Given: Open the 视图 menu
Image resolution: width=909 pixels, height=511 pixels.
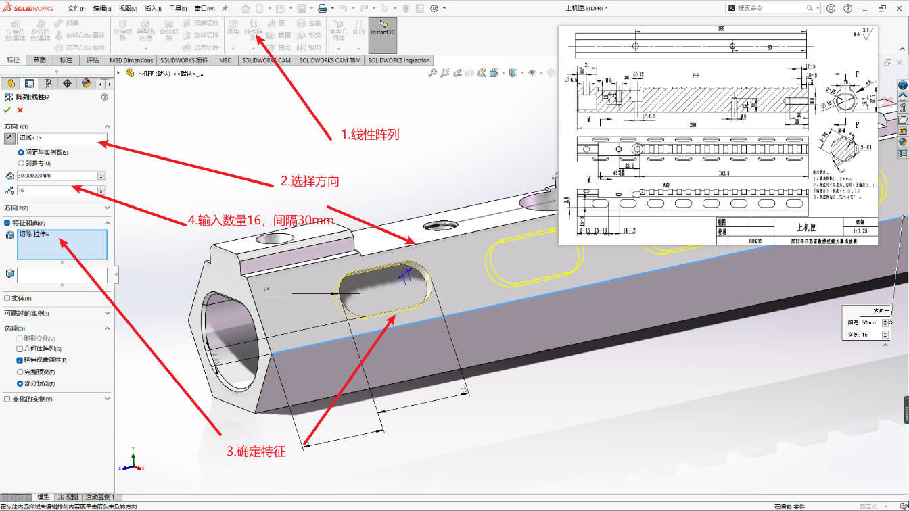Looking at the screenshot, I should 128,8.
